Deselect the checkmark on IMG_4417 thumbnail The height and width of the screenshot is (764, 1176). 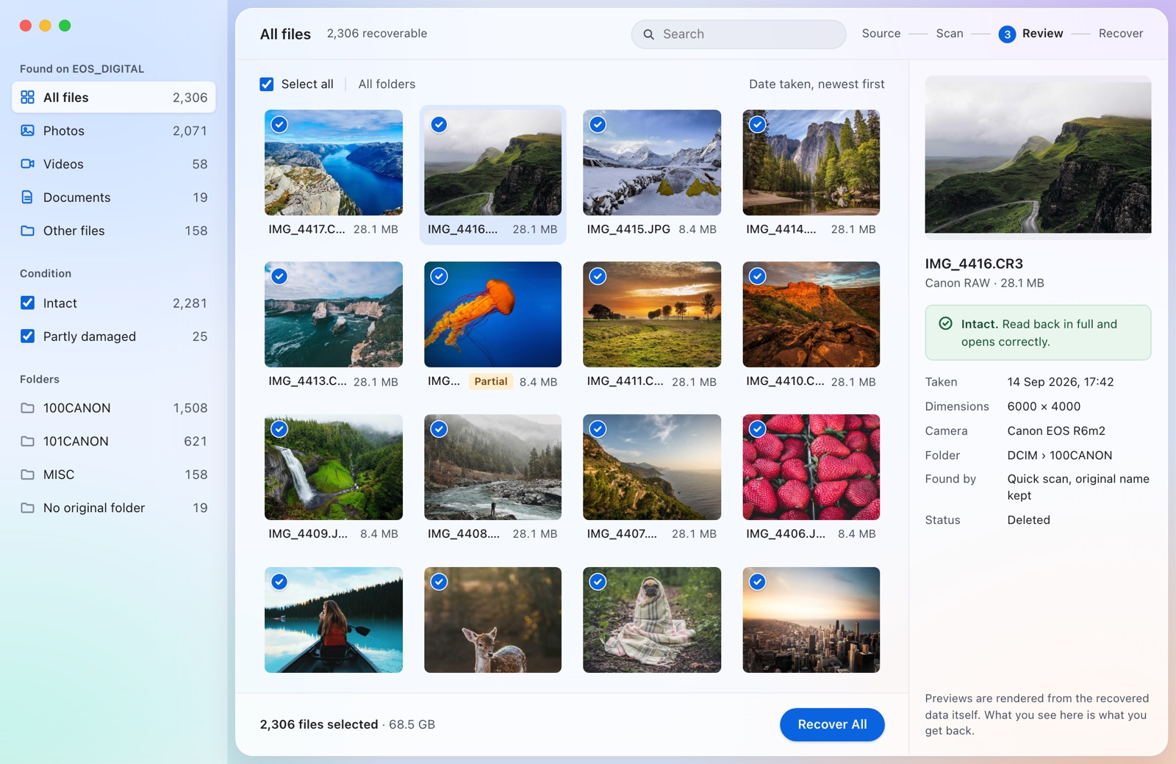pyautogui.click(x=279, y=124)
